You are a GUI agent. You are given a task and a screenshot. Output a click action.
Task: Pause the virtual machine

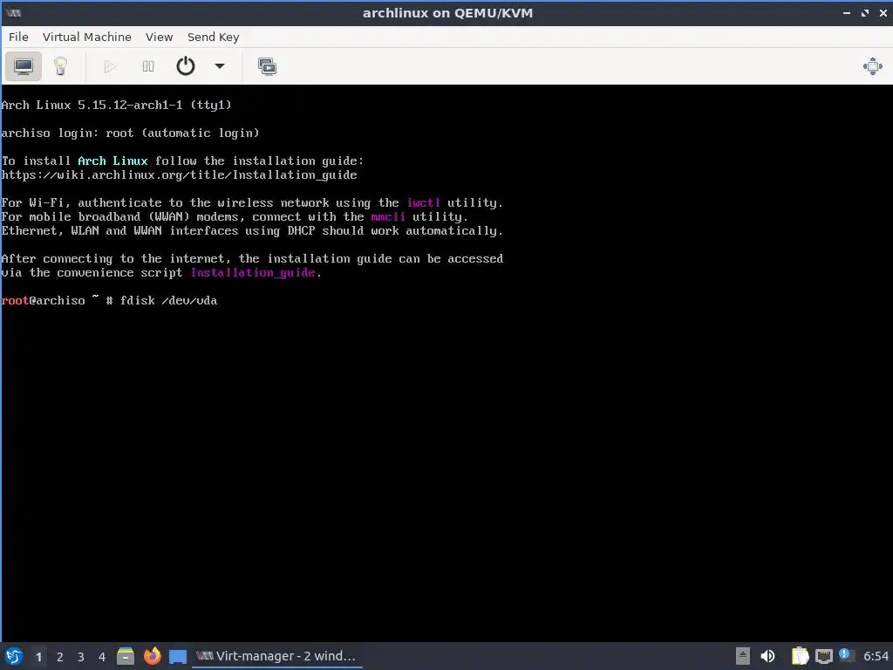[x=148, y=66]
